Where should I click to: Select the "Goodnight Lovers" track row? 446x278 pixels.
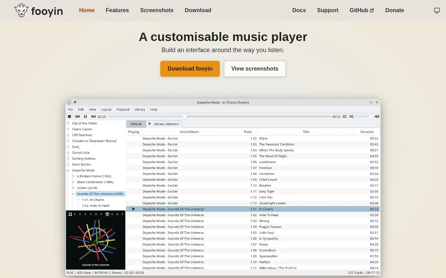click(253, 203)
